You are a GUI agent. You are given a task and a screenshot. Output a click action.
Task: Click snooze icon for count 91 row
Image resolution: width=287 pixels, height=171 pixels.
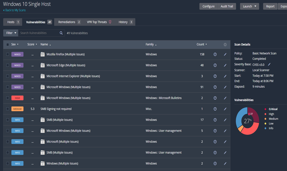click(x=215, y=87)
